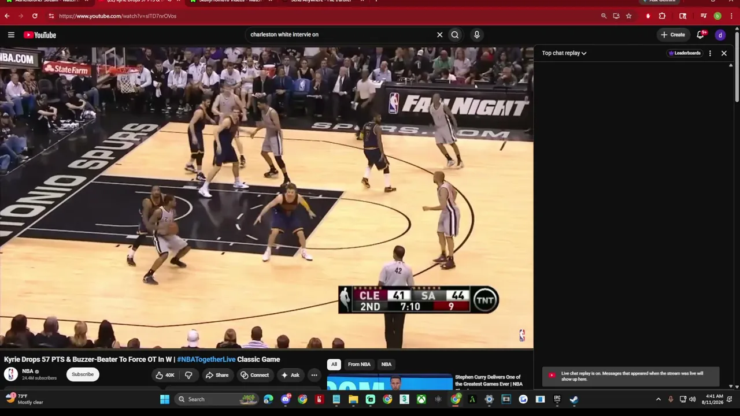Open more actions menu below video
This screenshot has height=416, width=740.
(314, 375)
